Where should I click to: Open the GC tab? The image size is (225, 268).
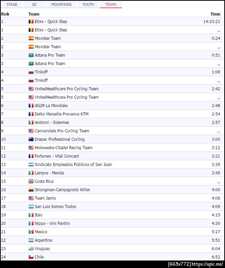pos(34,4)
